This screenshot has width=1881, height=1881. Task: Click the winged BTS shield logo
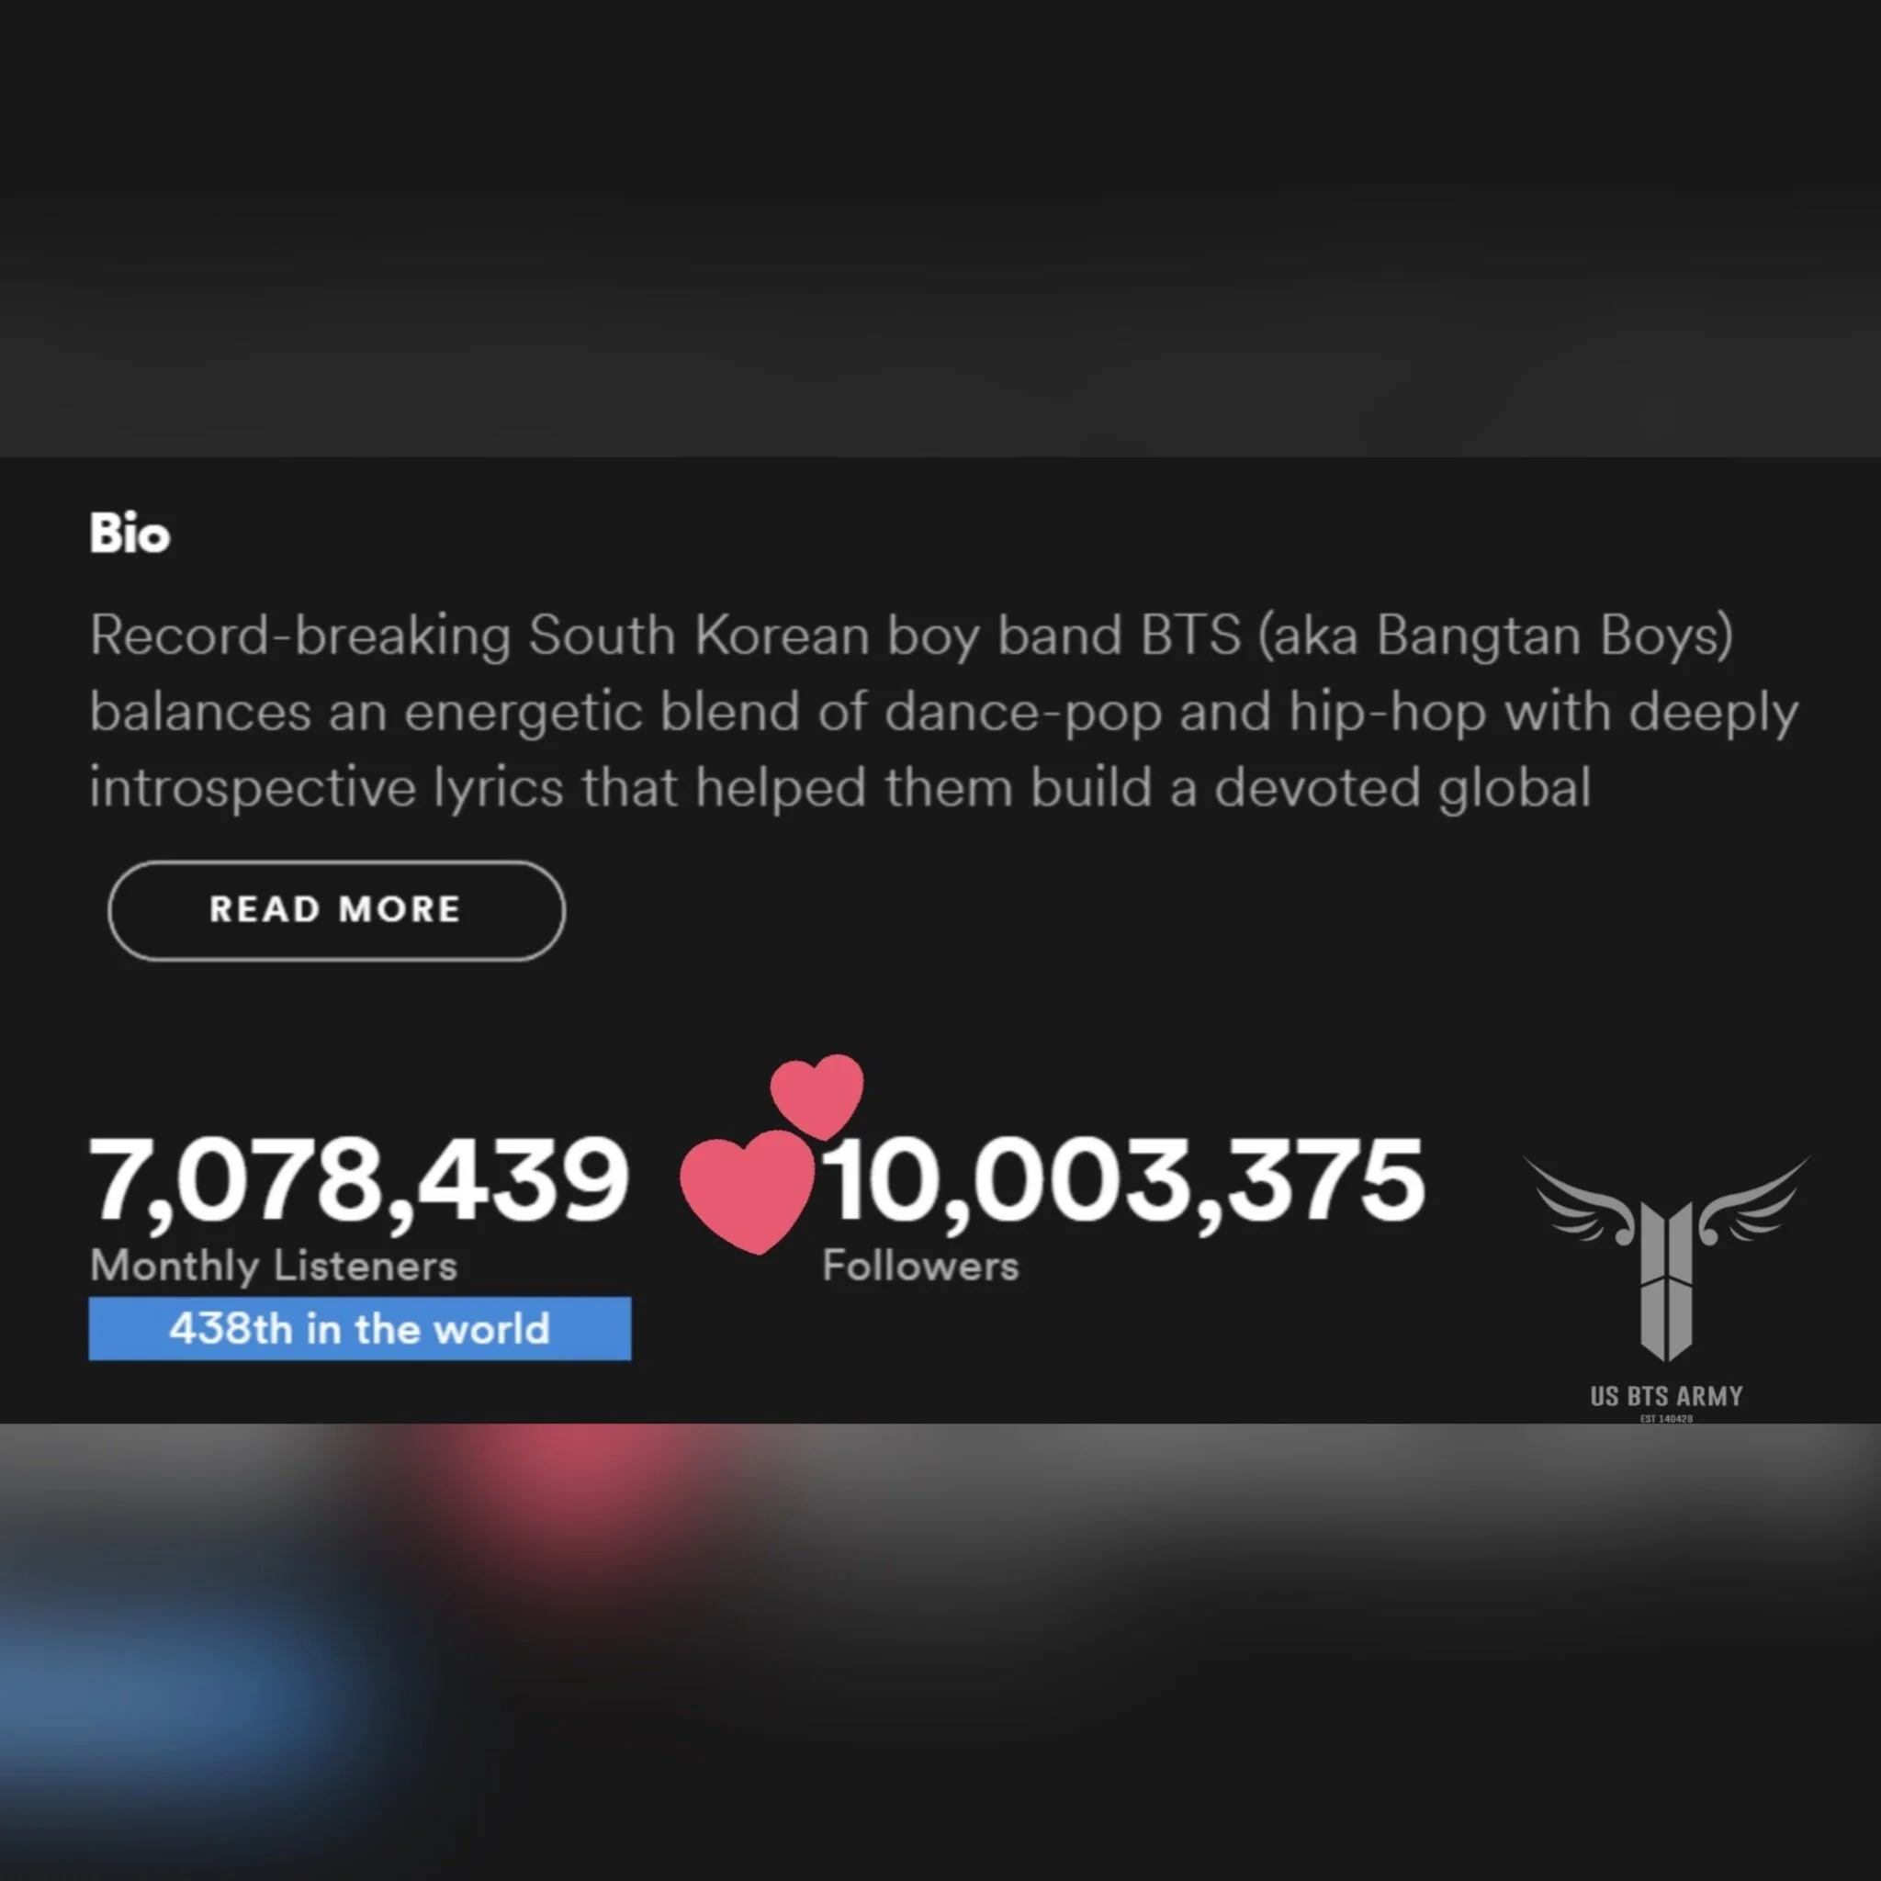click(x=1666, y=1258)
